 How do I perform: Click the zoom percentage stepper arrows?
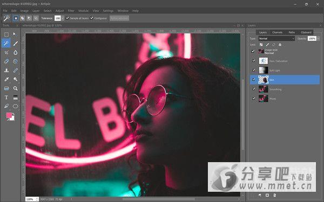click(x=37, y=199)
